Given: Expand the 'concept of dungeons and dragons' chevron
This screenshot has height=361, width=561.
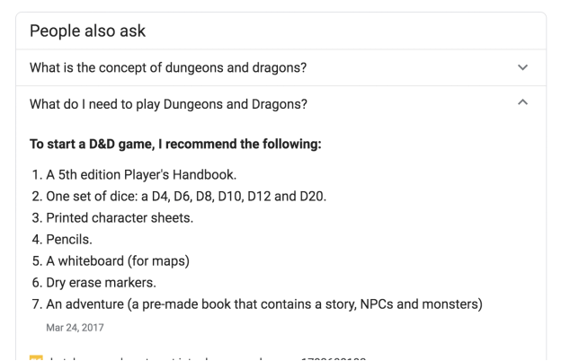Looking at the screenshot, I should (x=523, y=67).
